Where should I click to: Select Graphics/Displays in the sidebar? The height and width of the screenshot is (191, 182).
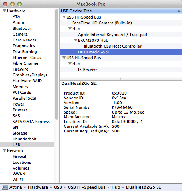point(30,75)
